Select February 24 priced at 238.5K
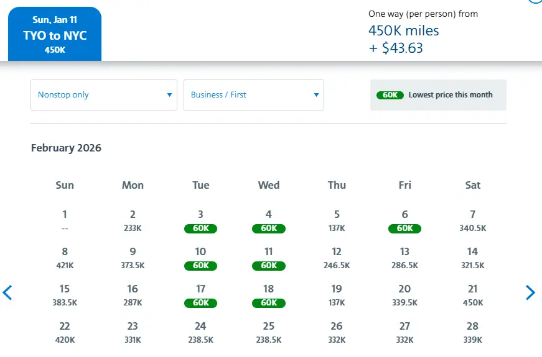This screenshot has height=357, width=542. click(x=200, y=333)
